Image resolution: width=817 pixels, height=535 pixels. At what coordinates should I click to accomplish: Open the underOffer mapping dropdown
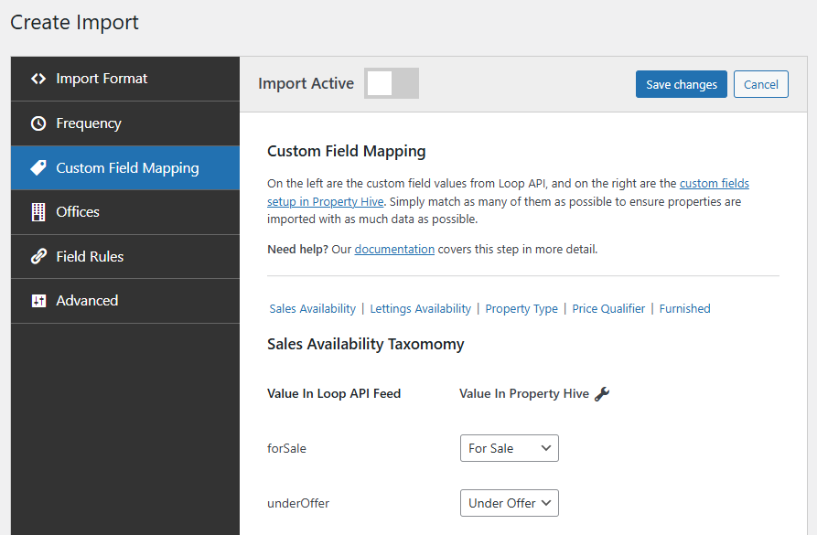point(509,503)
